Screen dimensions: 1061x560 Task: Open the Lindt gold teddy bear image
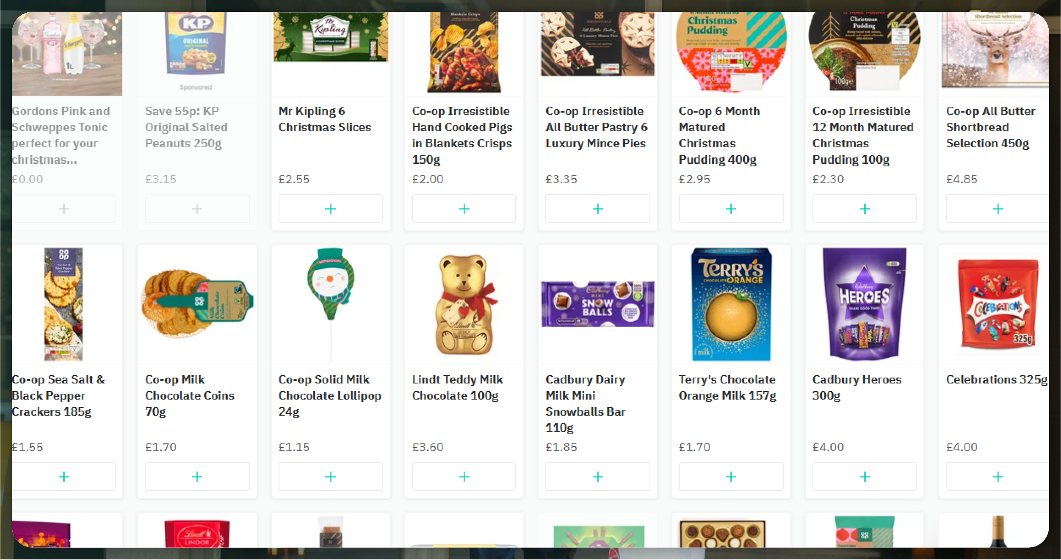pos(465,305)
